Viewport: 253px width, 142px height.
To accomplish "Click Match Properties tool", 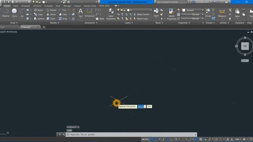I will (171, 14).
